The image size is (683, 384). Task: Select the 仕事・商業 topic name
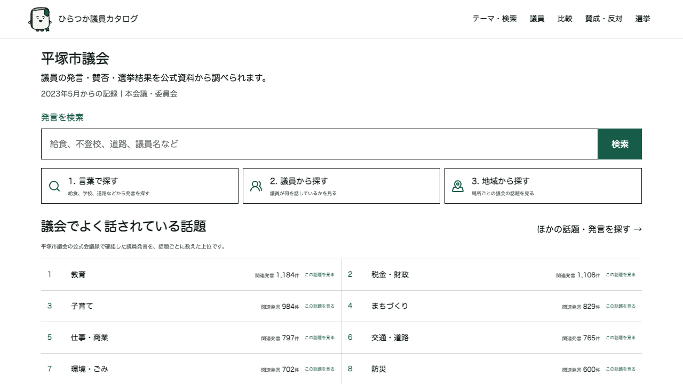tap(90, 338)
